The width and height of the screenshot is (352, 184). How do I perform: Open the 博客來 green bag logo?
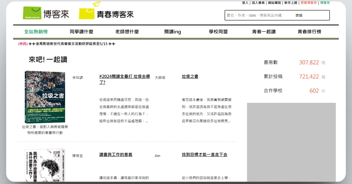point(46,13)
